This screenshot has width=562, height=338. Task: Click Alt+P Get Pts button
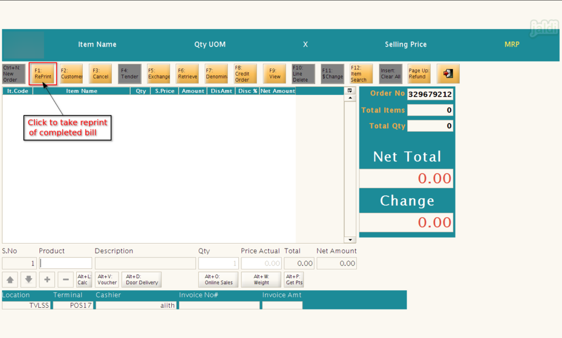tap(294, 280)
